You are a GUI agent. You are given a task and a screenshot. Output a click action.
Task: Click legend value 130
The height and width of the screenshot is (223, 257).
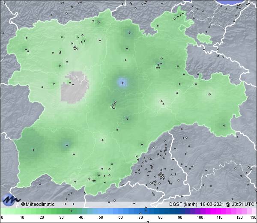(x=254, y=217)
